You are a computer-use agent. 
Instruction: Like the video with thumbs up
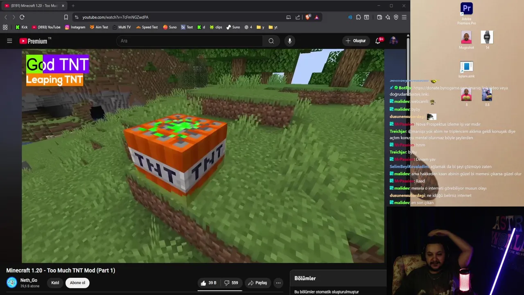pos(208,283)
